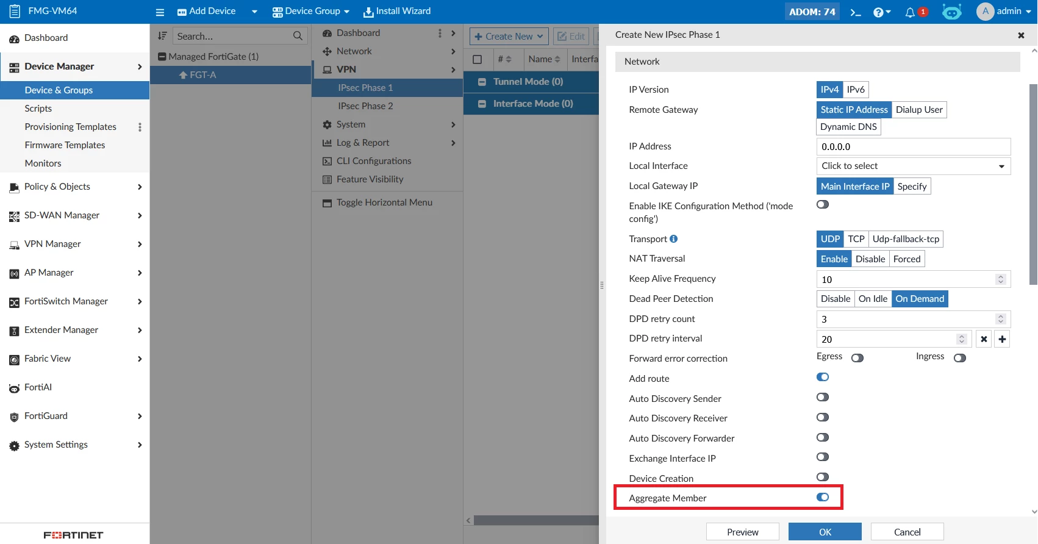Screen dimensions: 1038x544
Task: Launch the Install Wizard
Action: (397, 11)
